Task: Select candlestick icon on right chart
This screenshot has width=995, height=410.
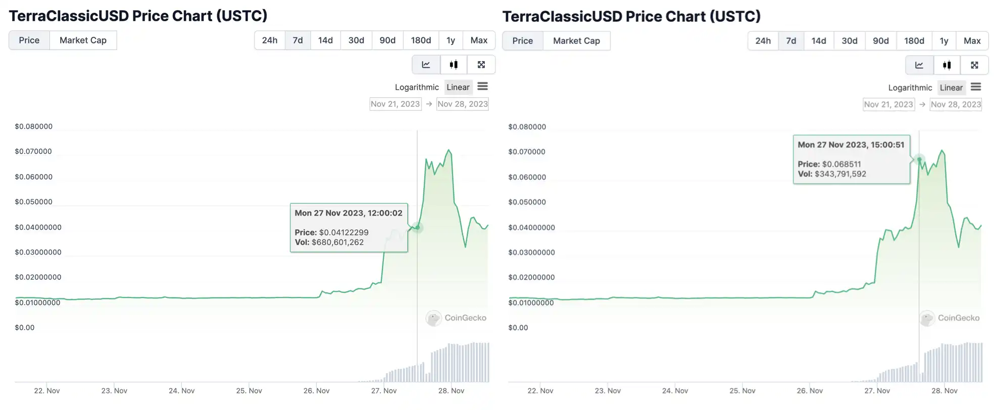Action: (x=947, y=65)
